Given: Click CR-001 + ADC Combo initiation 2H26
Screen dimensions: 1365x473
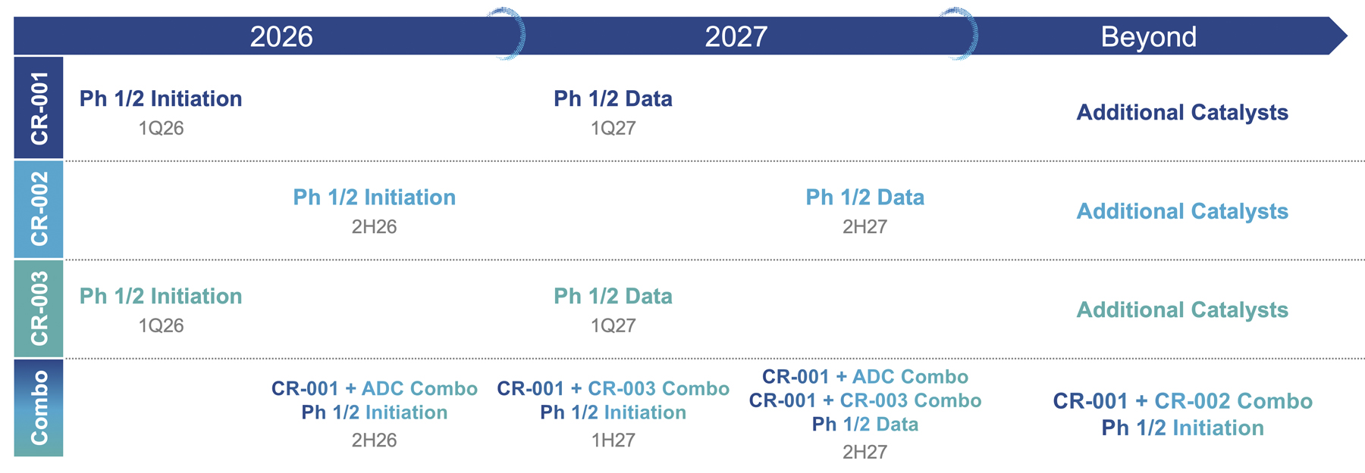Looking at the screenshot, I should [374, 400].
